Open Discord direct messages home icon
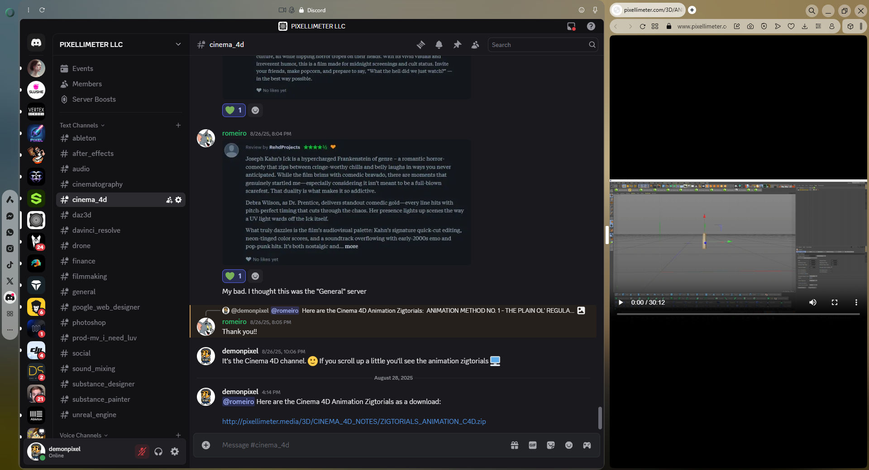 pos(36,43)
